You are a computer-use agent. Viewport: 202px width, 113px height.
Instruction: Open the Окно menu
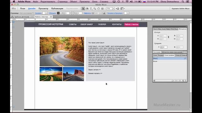click(x=95, y=2)
